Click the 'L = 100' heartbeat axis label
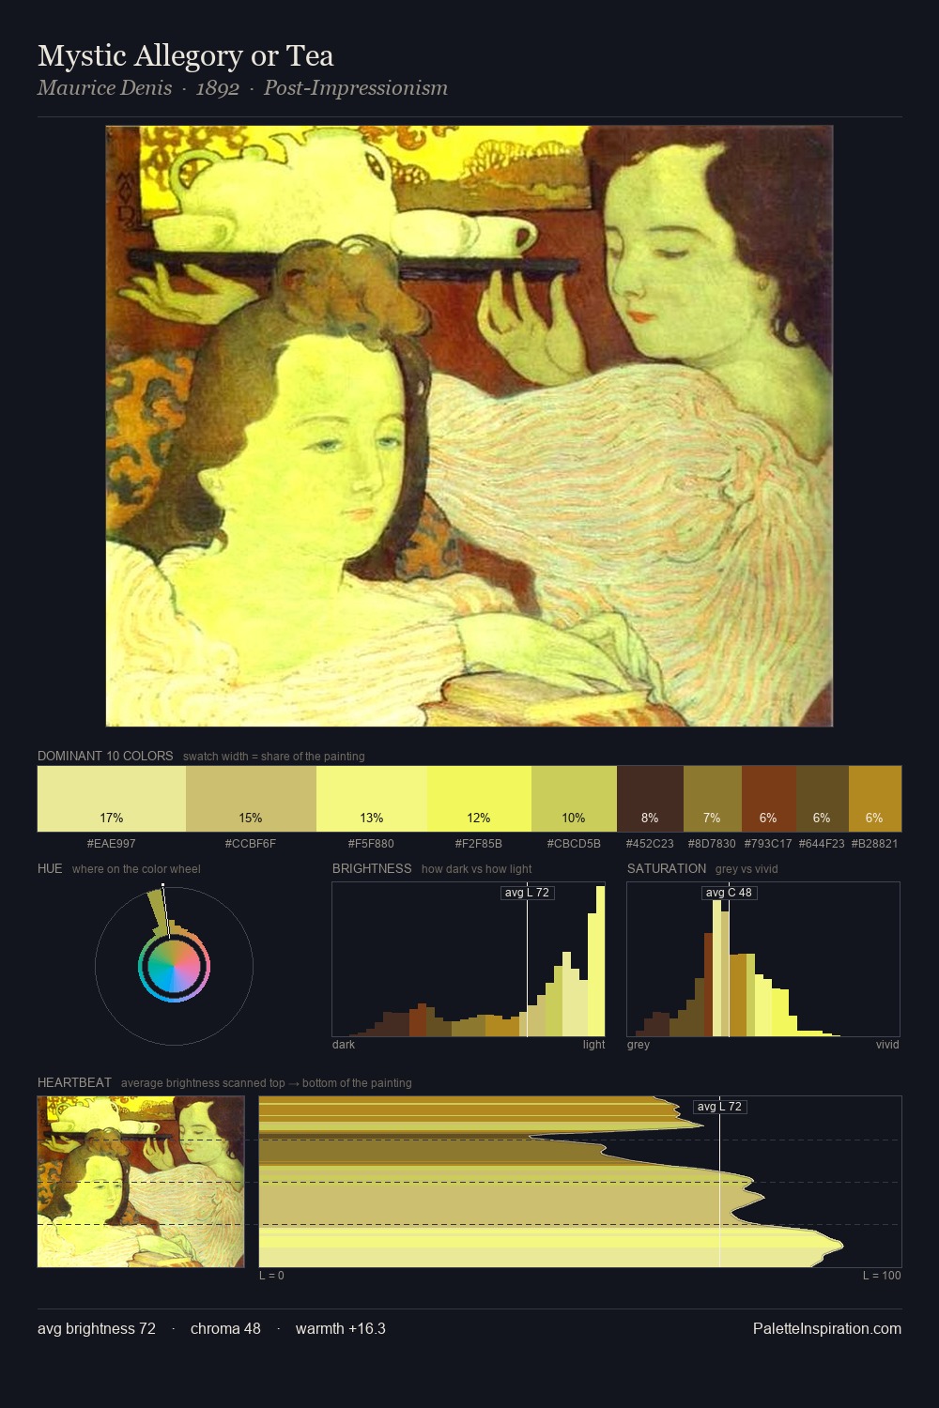The width and height of the screenshot is (939, 1408). click(882, 1276)
